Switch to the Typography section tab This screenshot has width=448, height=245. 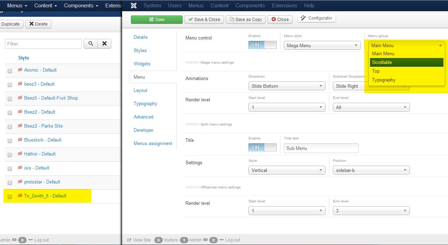[145, 103]
